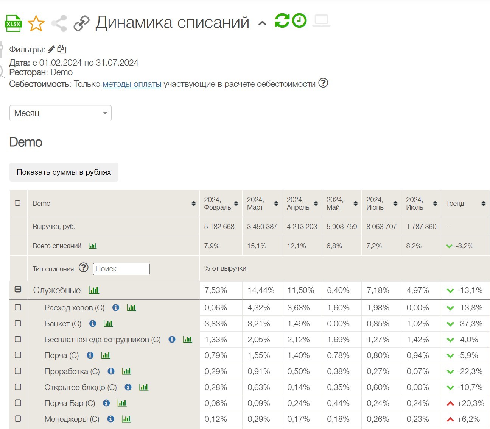Collapse the Служебные group
Viewport: 490px width, 429px height.
(x=18, y=290)
